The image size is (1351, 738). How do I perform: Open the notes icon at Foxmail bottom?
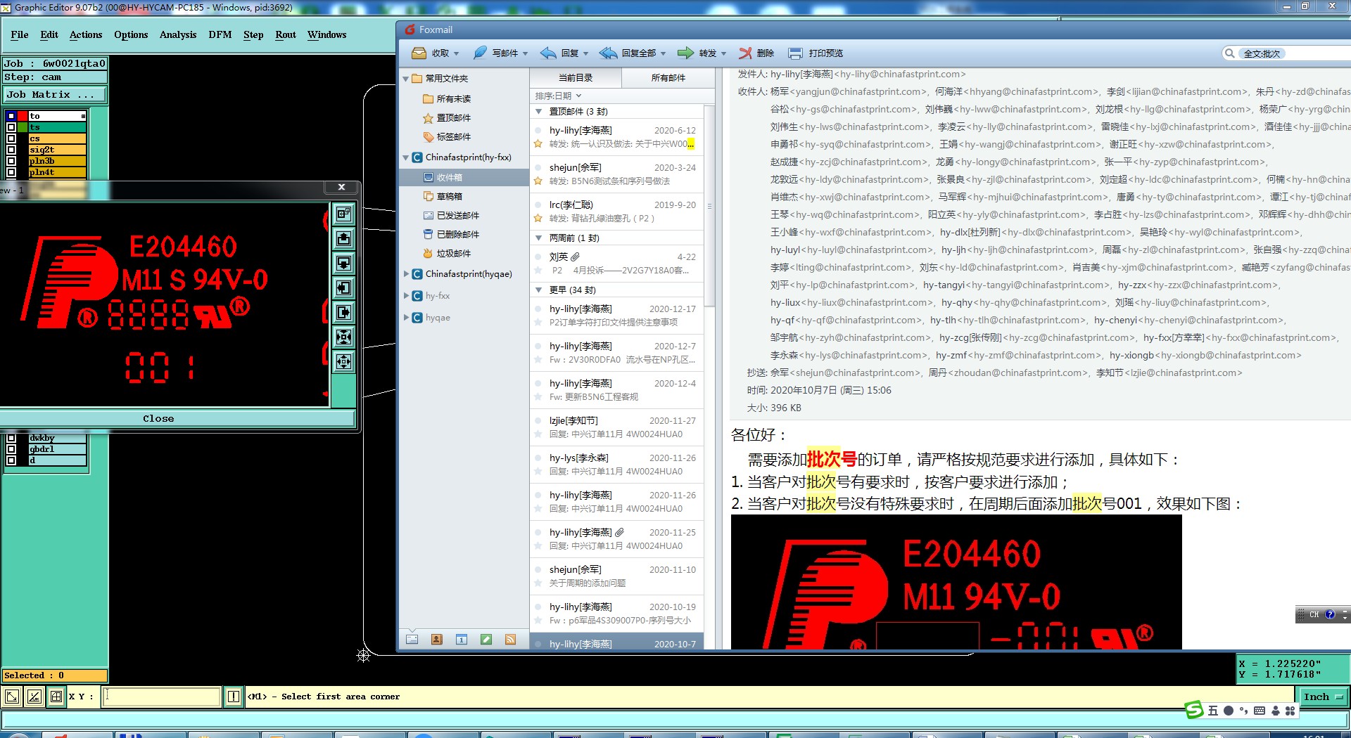pyautogui.click(x=486, y=639)
